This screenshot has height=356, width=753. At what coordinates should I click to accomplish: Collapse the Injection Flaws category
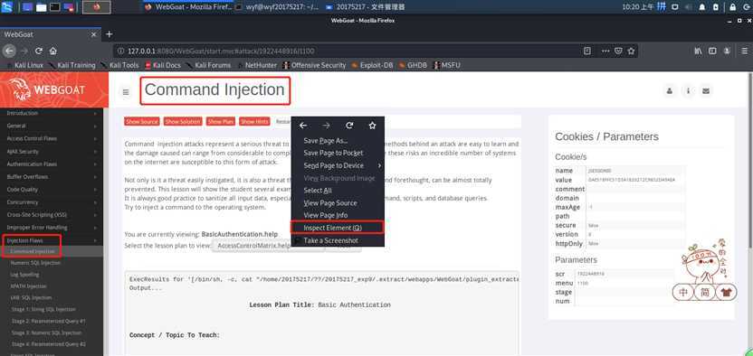point(52,240)
